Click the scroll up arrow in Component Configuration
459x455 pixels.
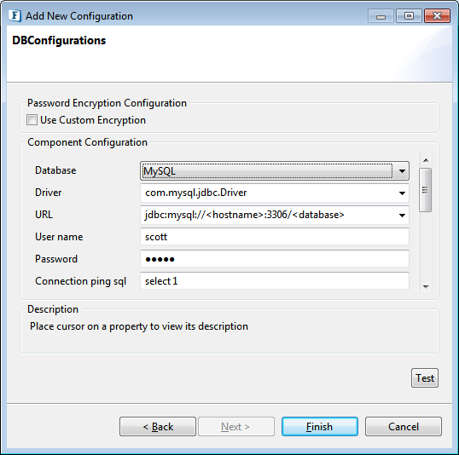pyautogui.click(x=426, y=160)
